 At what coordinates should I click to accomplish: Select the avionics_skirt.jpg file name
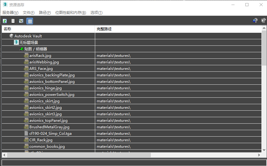tap(44, 101)
